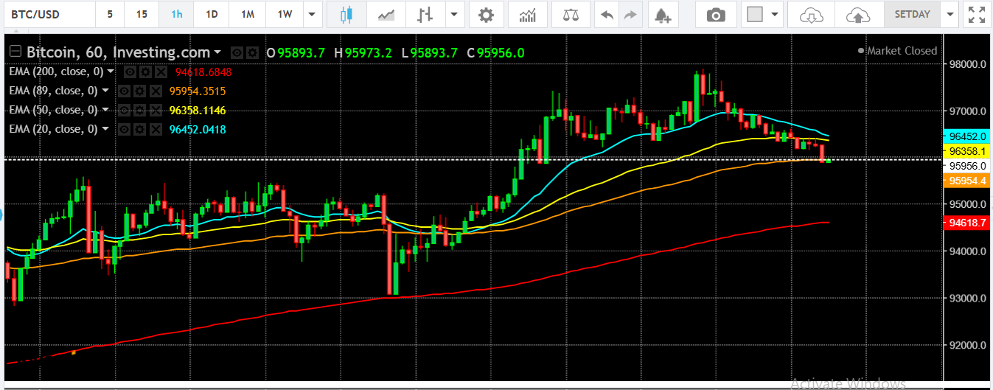Switch to 15 minute timeframe
The height and width of the screenshot is (390, 993).
click(141, 15)
